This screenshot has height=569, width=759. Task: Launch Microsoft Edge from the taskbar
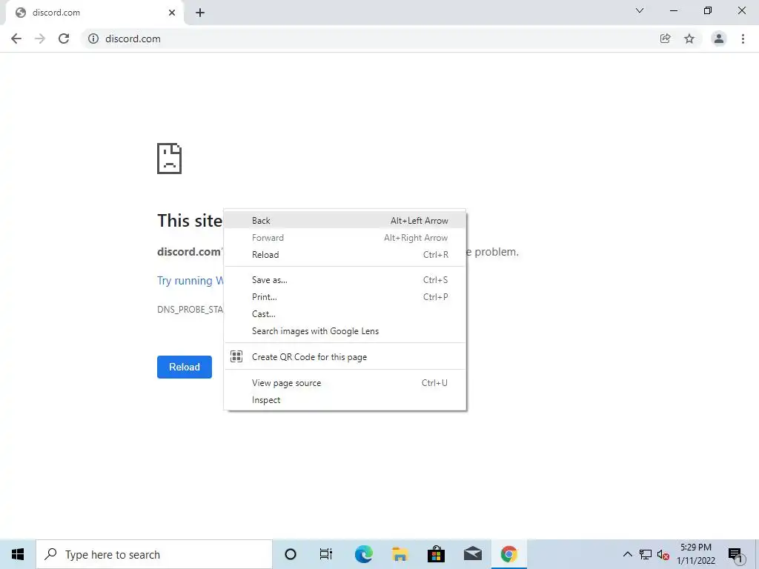pyautogui.click(x=363, y=554)
